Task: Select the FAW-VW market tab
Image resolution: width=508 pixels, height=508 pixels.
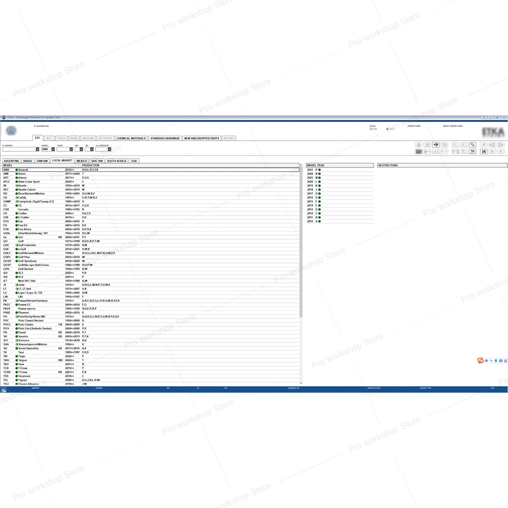Action: coord(42,161)
